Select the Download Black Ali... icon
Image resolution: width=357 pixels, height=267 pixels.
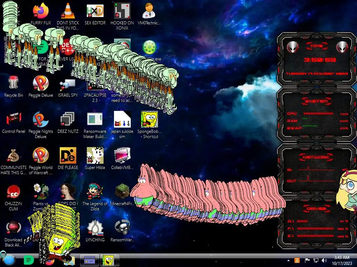coord(14,227)
